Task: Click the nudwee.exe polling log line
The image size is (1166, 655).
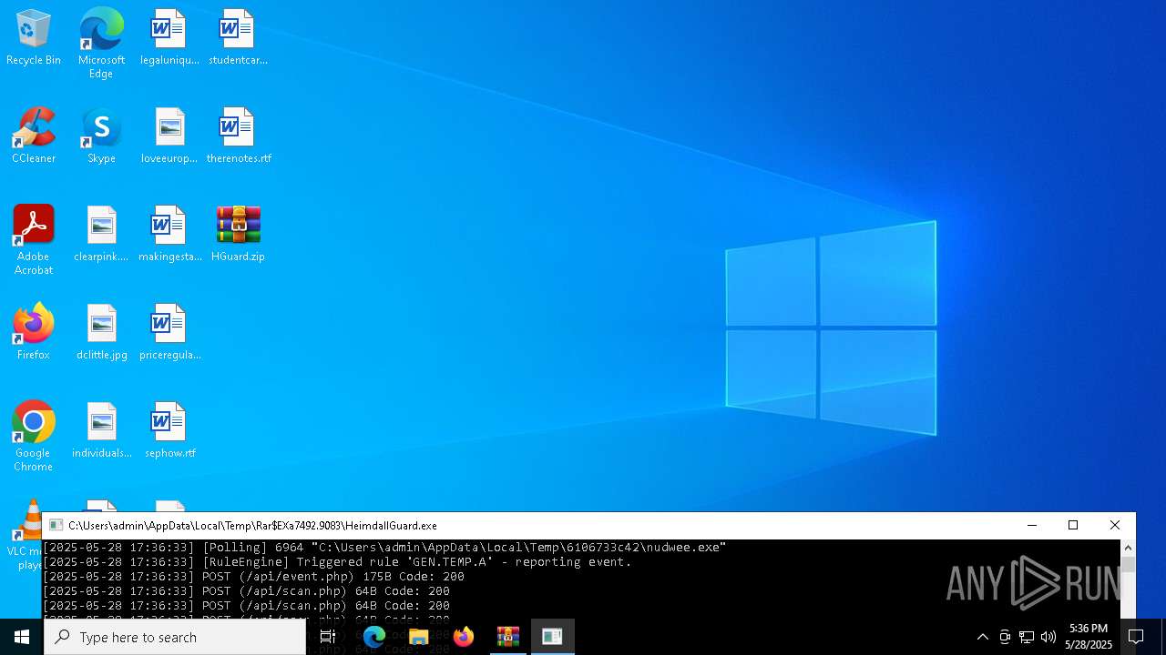Action: [x=384, y=548]
